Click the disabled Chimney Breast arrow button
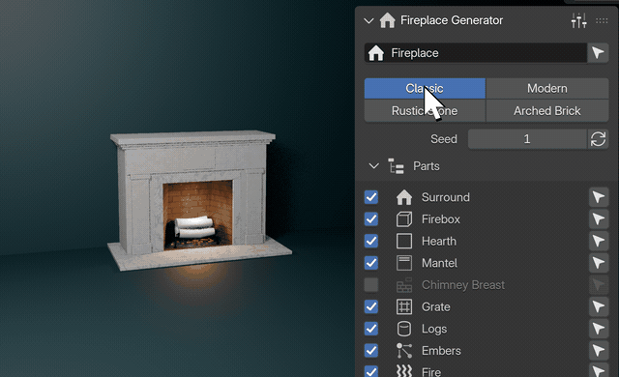619x377 pixels. click(x=599, y=285)
